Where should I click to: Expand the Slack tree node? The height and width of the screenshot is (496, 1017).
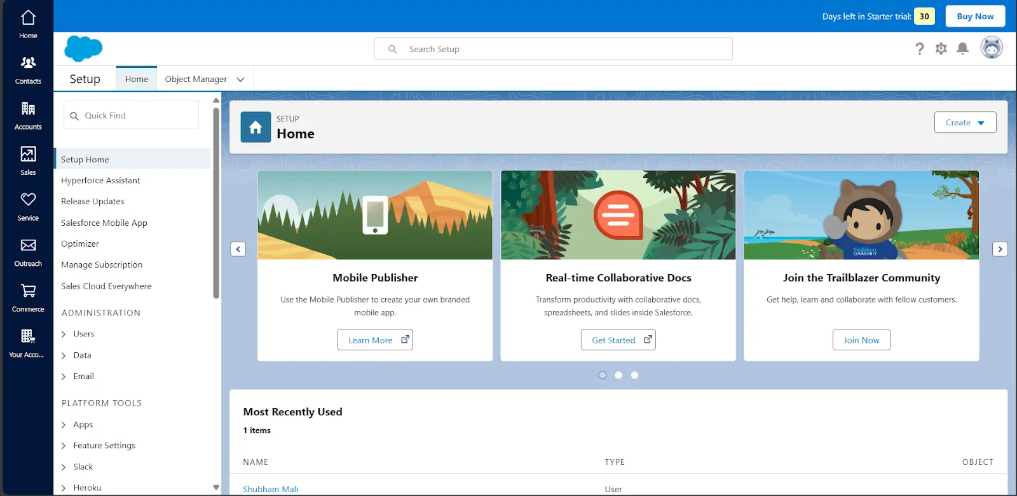click(x=64, y=467)
